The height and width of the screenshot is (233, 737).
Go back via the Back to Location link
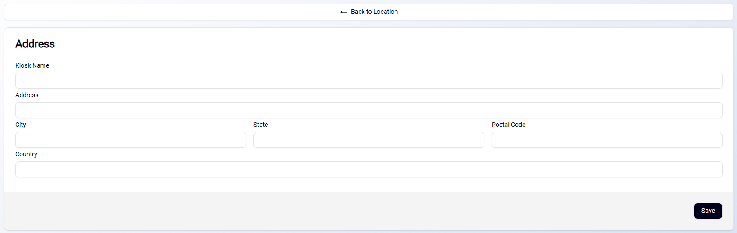[369, 12]
